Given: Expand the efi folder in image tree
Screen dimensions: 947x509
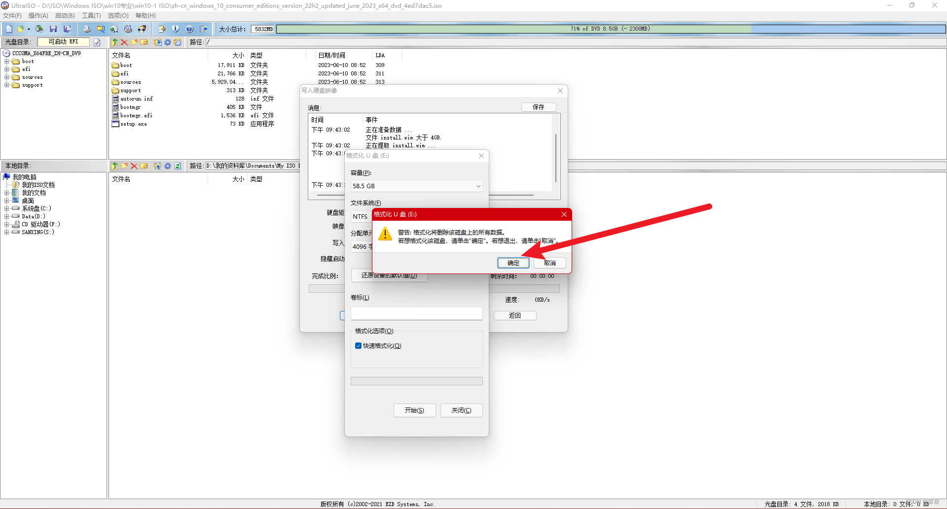Looking at the screenshot, I should coord(7,69).
